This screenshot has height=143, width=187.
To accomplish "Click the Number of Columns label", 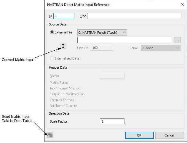I will click(64, 106).
